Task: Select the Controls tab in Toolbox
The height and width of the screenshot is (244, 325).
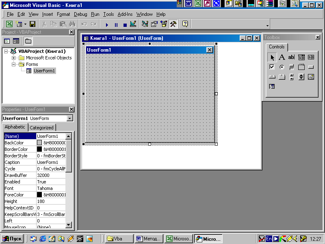Action: pyautogui.click(x=277, y=47)
